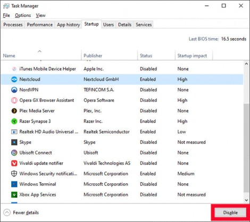Switch to the Processes tab
This screenshot has width=250, height=222.
tap(13, 24)
